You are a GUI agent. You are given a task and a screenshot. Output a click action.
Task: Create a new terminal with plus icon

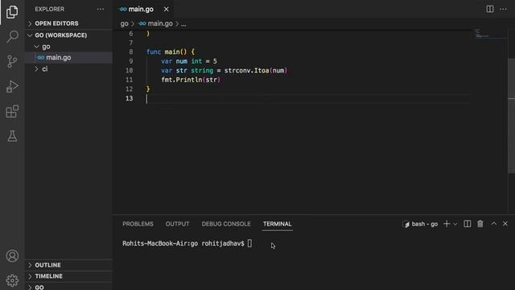[x=447, y=224]
